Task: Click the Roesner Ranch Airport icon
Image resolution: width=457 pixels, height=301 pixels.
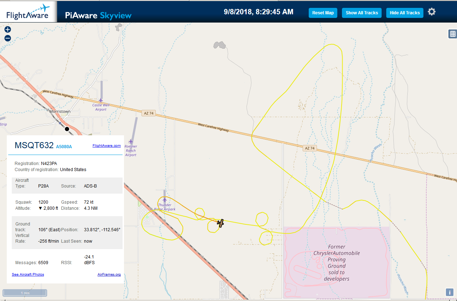Action: [x=131, y=141]
